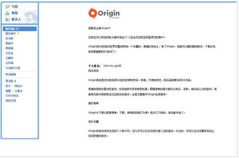Open 联系人 contacts
This screenshot has height=158, width=239.
[16, 19]
